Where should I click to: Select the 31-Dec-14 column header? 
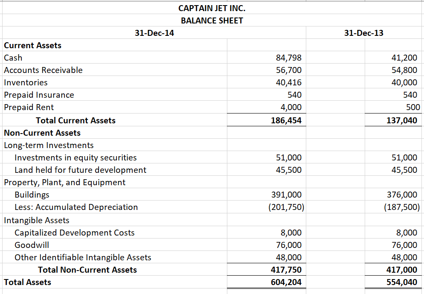click(154, 32)
